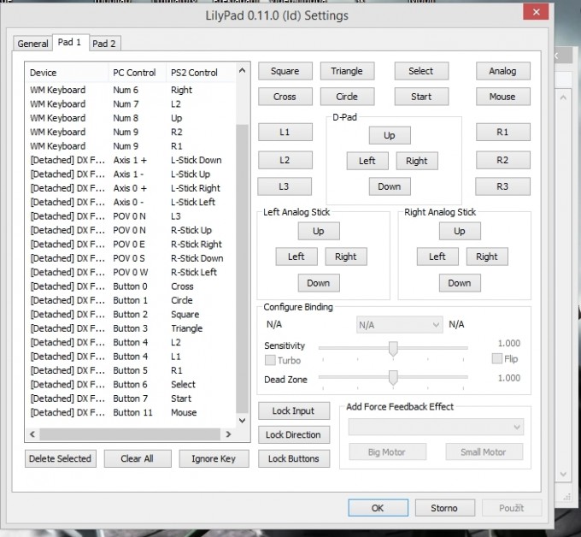Viewport: 581px width, 537px height.
Task: Click the Použít apply button
Action: click(512, 508)
